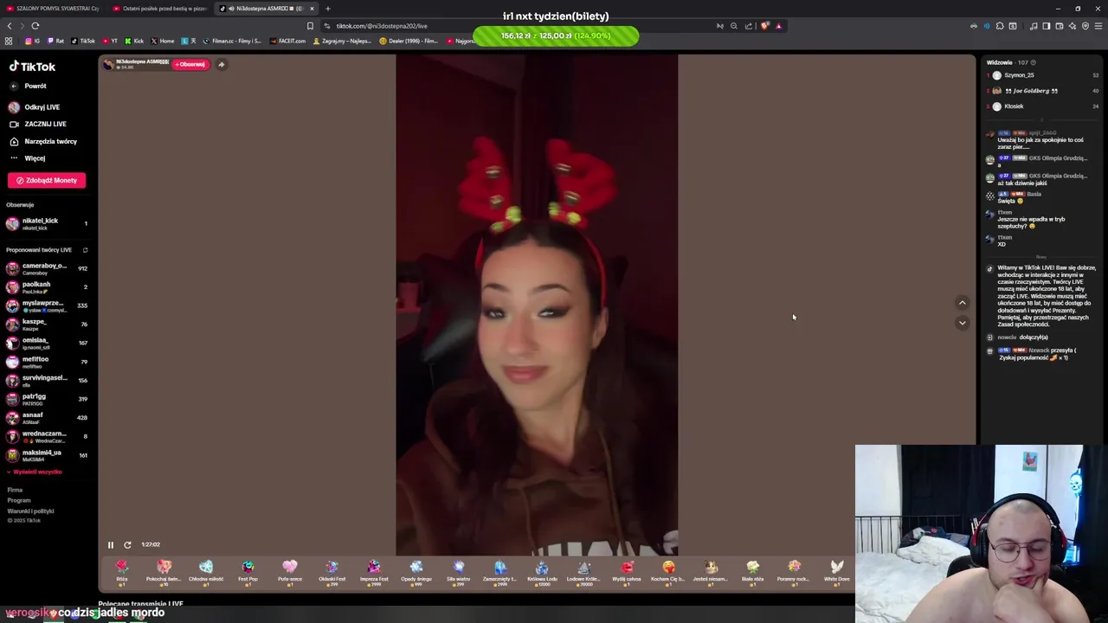
Task: Open browser hamburger menu
Action: [x=1098, y=26]
